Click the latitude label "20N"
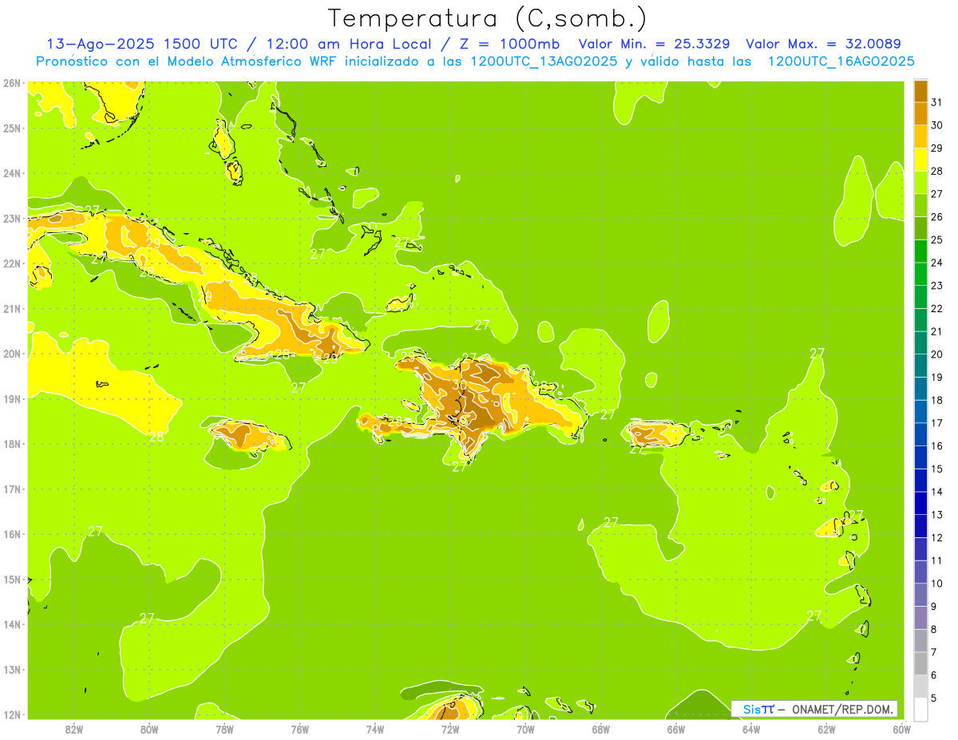 click(x=12, y=354)
